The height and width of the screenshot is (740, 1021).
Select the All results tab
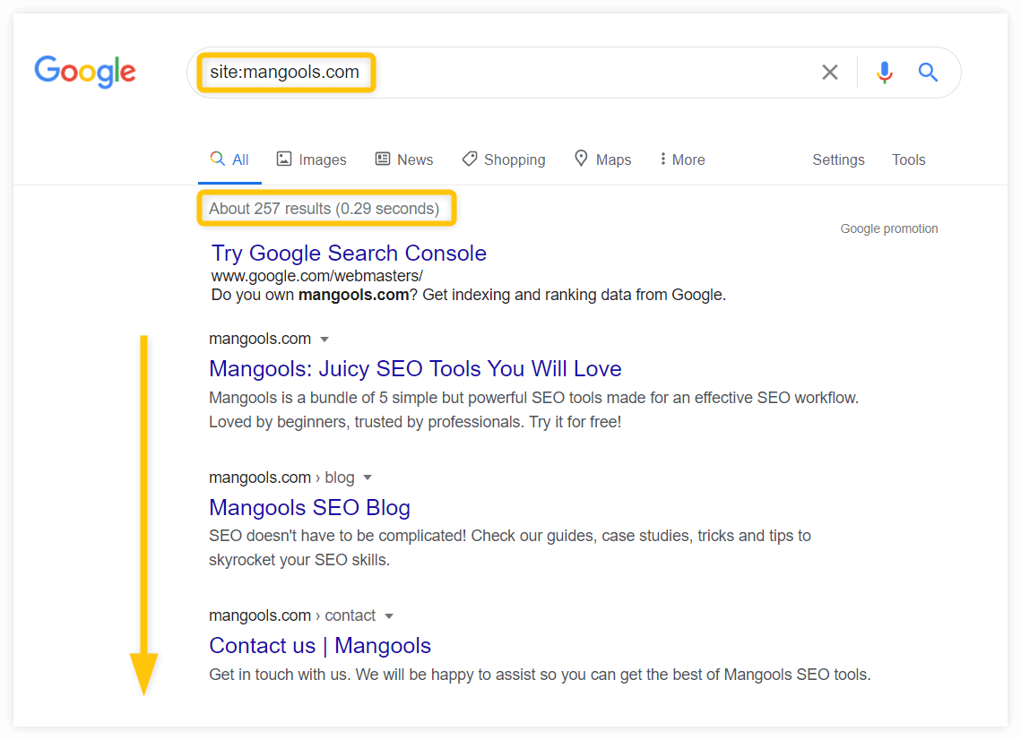pyautogui.click(x=229, y=159)
